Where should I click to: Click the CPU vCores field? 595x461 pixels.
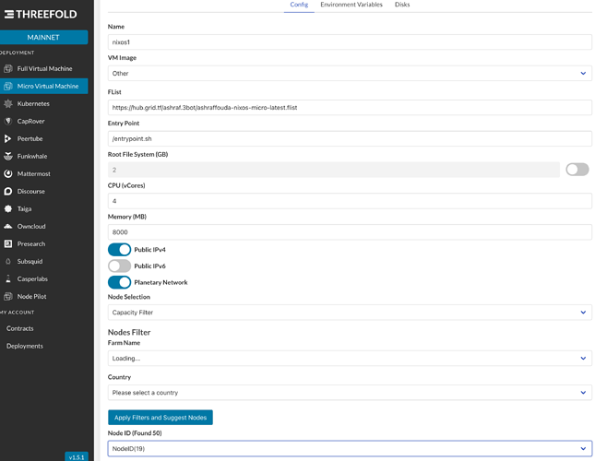point(350,201)
